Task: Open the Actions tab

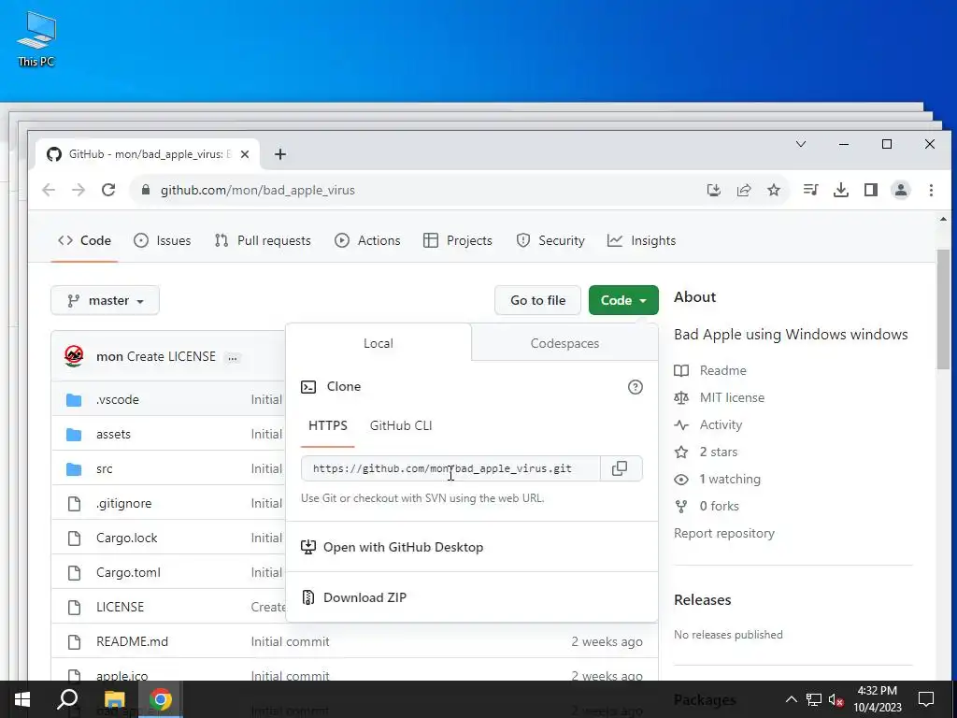Action: pos(367,240)
